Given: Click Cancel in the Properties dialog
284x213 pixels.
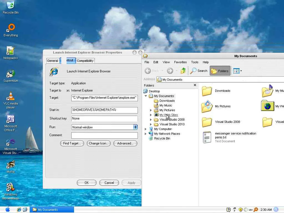Looking at the screenshot, I should [109, 182].
